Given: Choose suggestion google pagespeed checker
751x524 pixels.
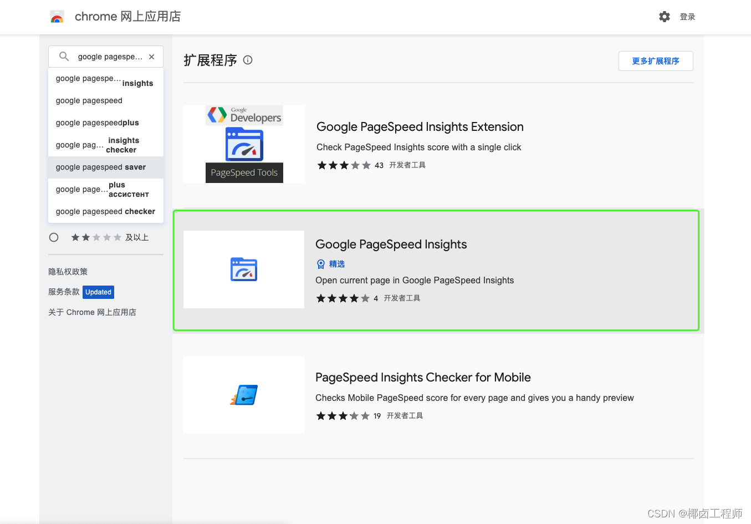Looking at the screenshot, I should 106,212.
